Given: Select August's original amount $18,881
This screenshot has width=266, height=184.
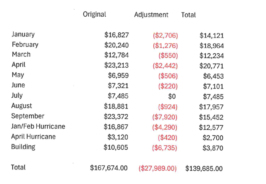Looking at the screenshot, I should coord(116,106).
